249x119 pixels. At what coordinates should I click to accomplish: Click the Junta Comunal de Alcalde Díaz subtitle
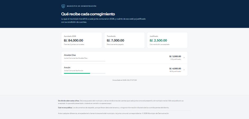[76, 58]
